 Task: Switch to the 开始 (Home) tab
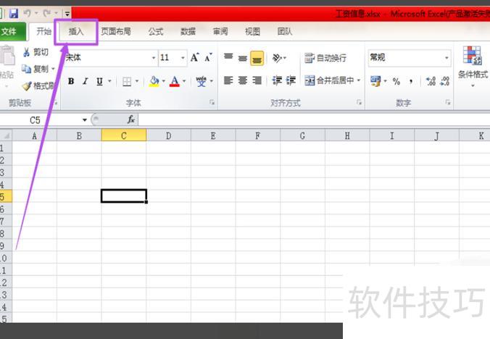tap(43, 31)
